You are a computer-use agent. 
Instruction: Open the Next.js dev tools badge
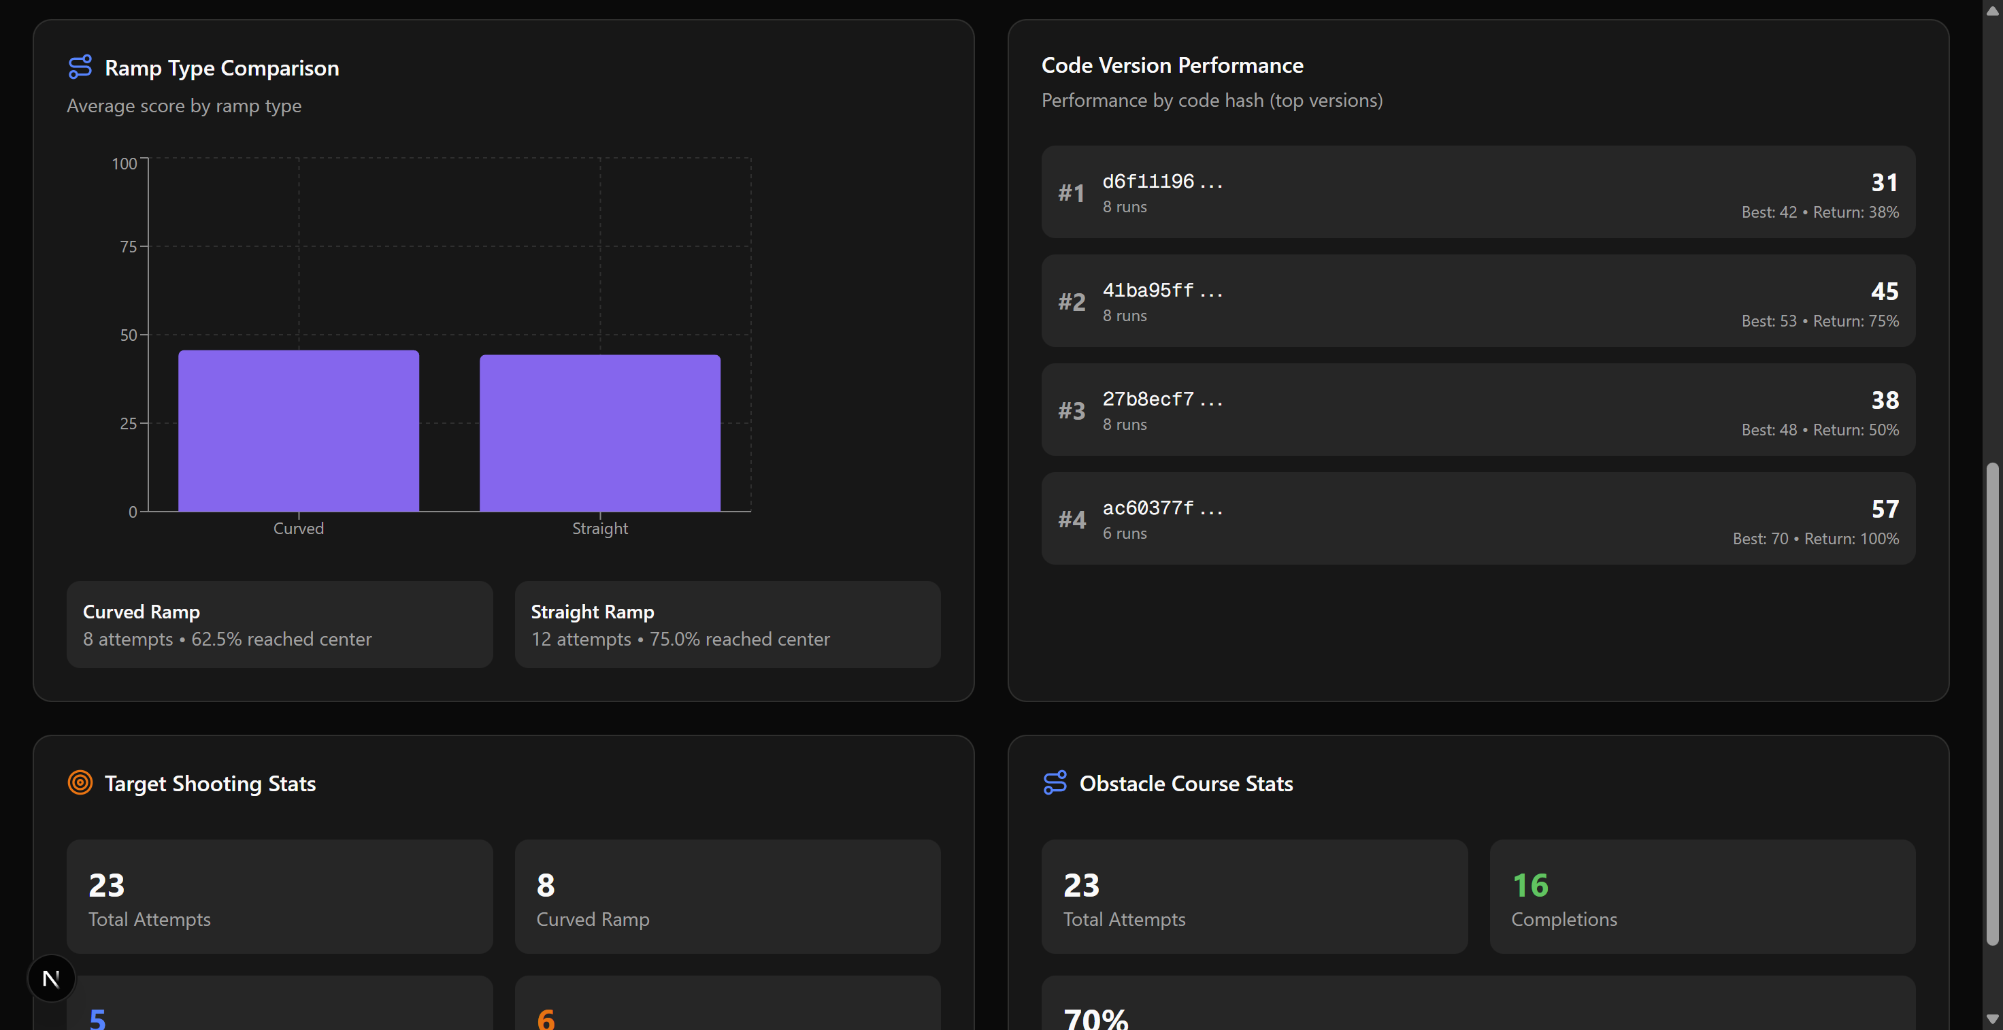51,978
